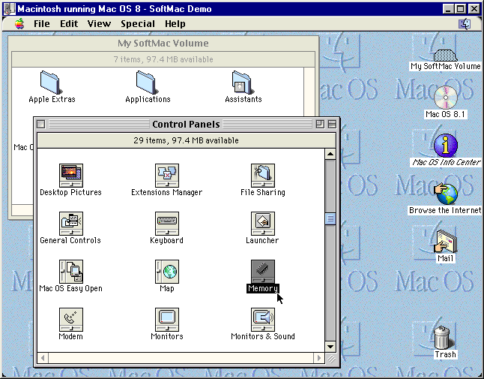The image size is (484, 379).
Task: Select the Launcher control panel icon
Action: (263, 224)
